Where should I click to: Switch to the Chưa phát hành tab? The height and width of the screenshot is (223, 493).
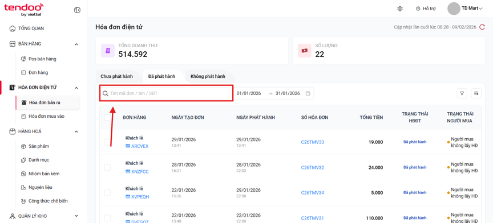(116, 76)
